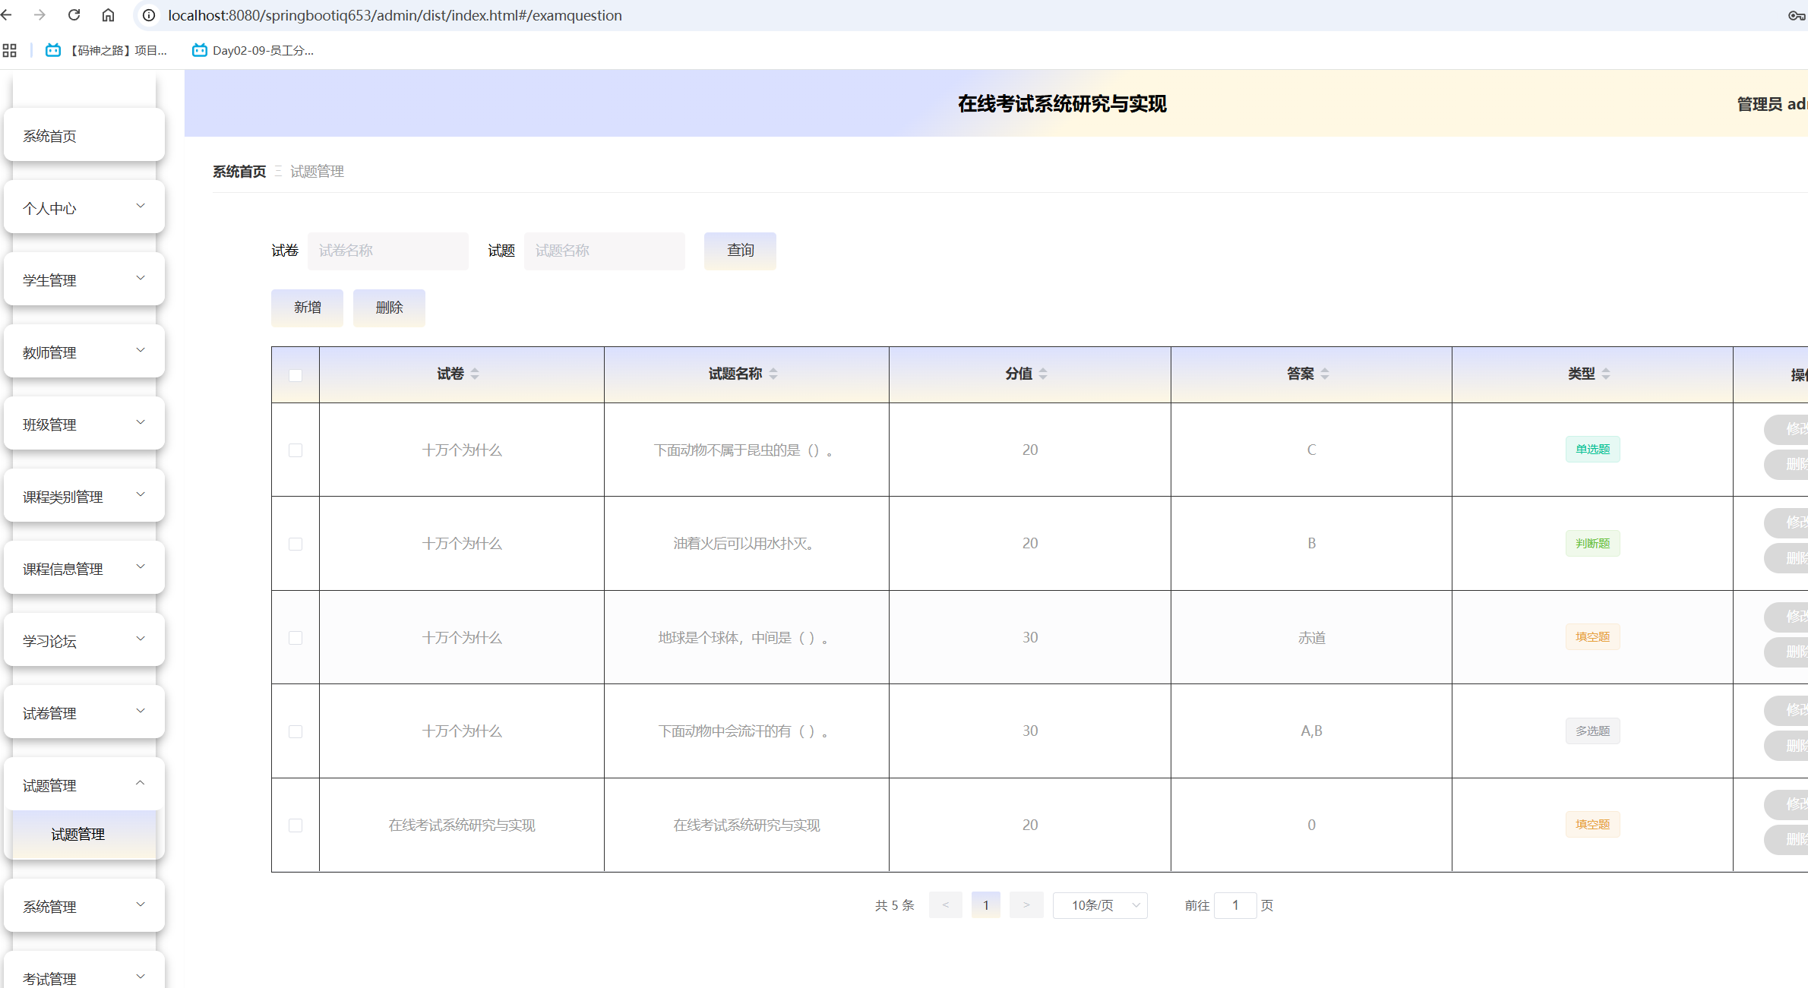Click the go-to page number input

click(x=1235, y=905)
